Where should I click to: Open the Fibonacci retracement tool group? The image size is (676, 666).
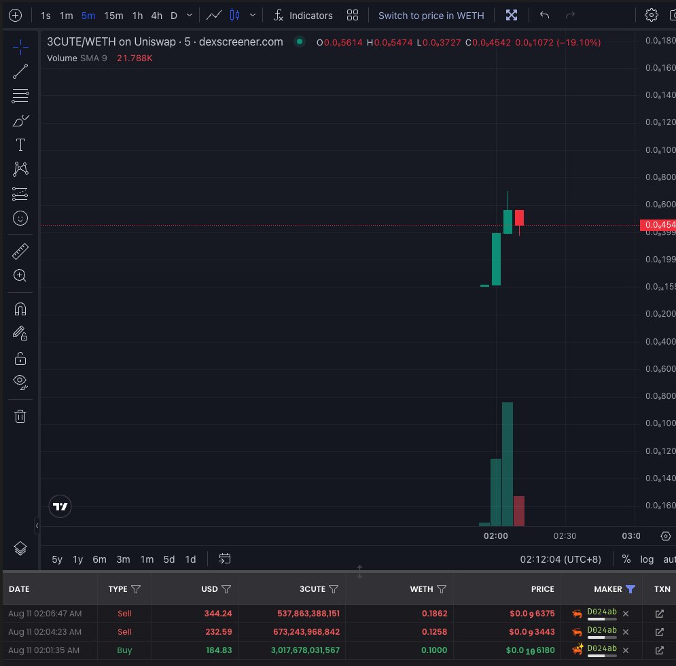coord(20,96)
